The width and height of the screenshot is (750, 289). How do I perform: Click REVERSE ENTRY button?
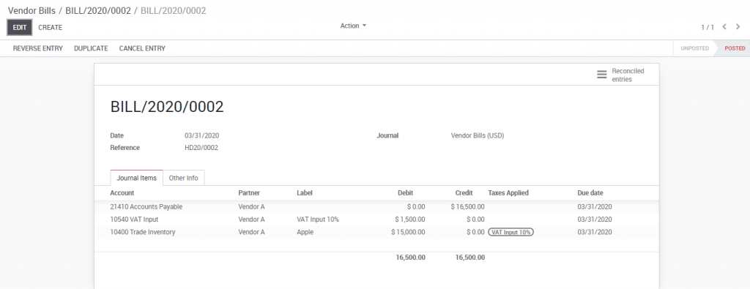click(x=38, y=48)
